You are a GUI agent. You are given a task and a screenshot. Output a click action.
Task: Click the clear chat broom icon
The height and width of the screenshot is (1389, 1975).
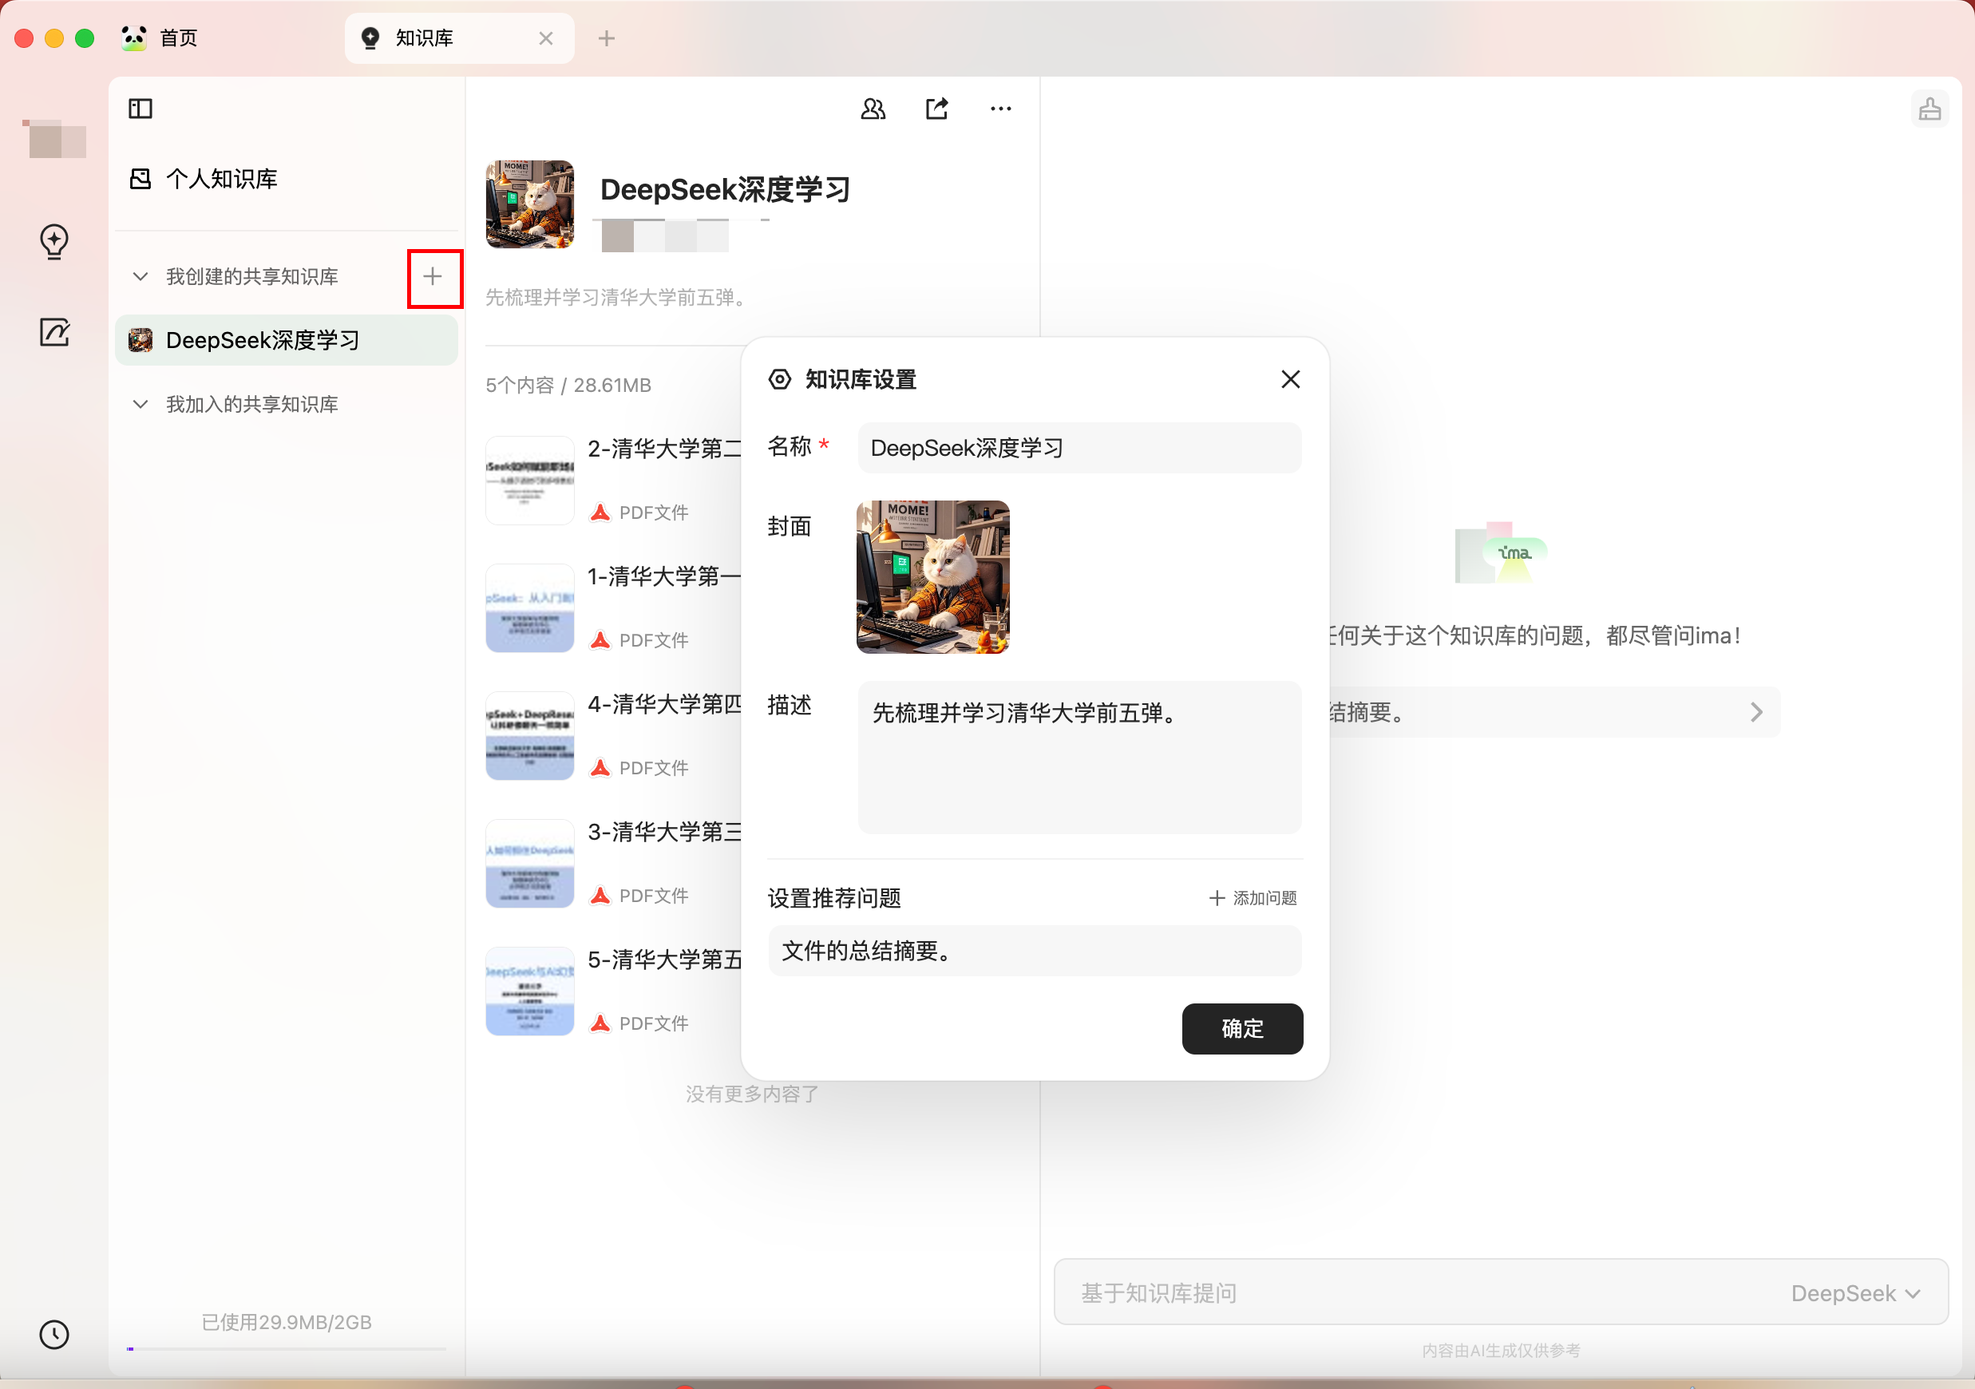1929,109
